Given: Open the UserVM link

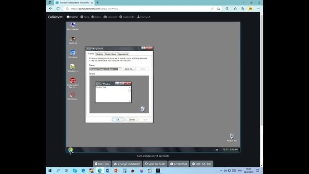Looking at the screenshot, I should pos(143,17).
